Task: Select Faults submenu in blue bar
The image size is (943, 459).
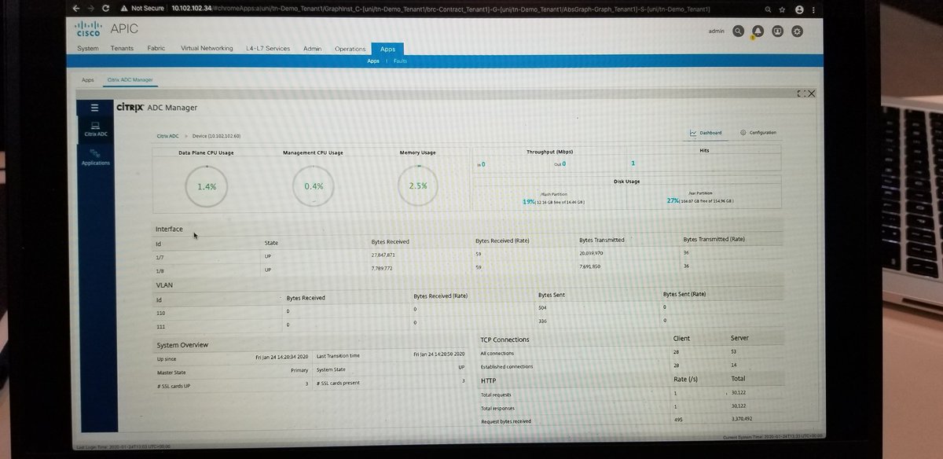Action: click(x=400, y=61)
